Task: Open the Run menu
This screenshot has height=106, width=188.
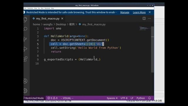Action: [x=42, y=8]
